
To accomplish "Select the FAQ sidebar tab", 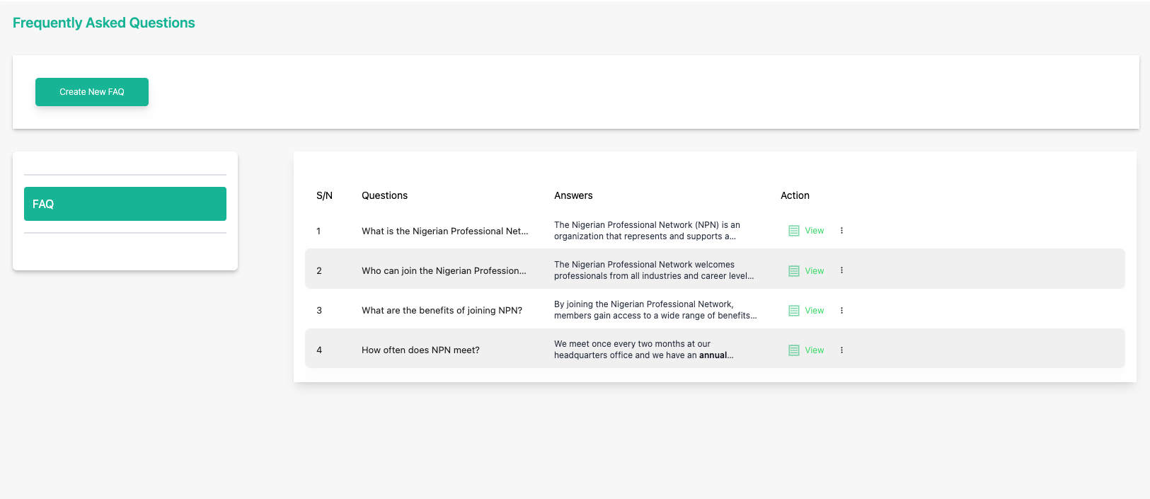I will [x=125, y=204].
